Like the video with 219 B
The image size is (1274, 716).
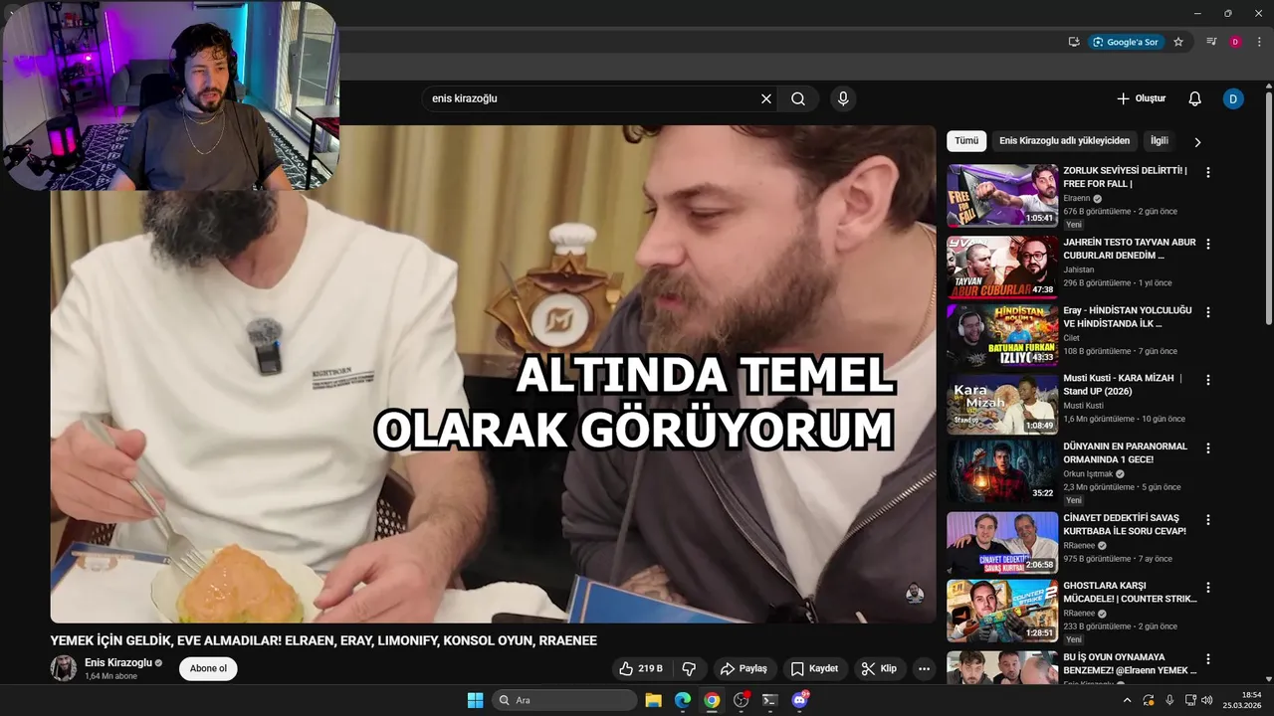pos(641,668)
